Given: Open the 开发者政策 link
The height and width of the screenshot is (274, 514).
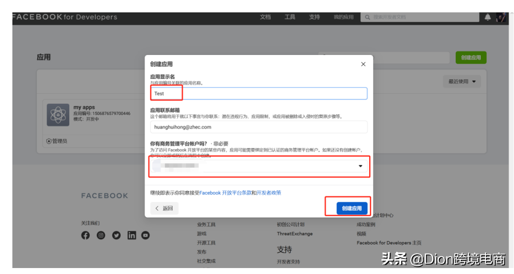Looking at the screenshot, I should pyautogui.click(x=269, y=193).
